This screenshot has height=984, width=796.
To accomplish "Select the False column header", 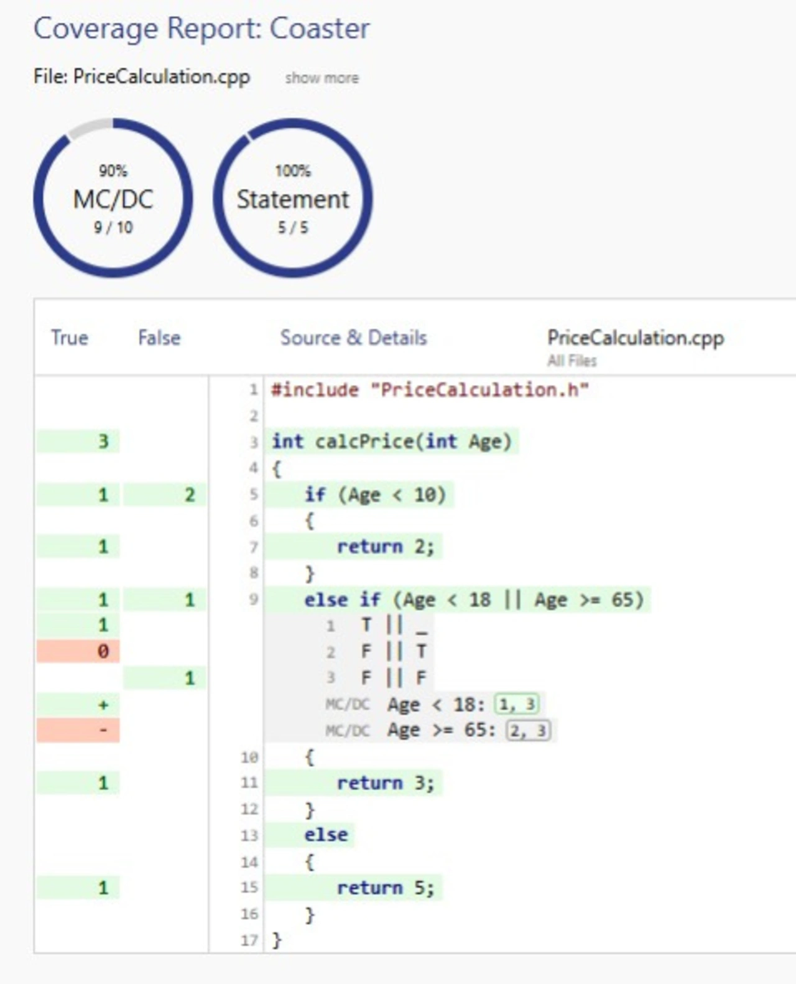I will click(159, 338).
